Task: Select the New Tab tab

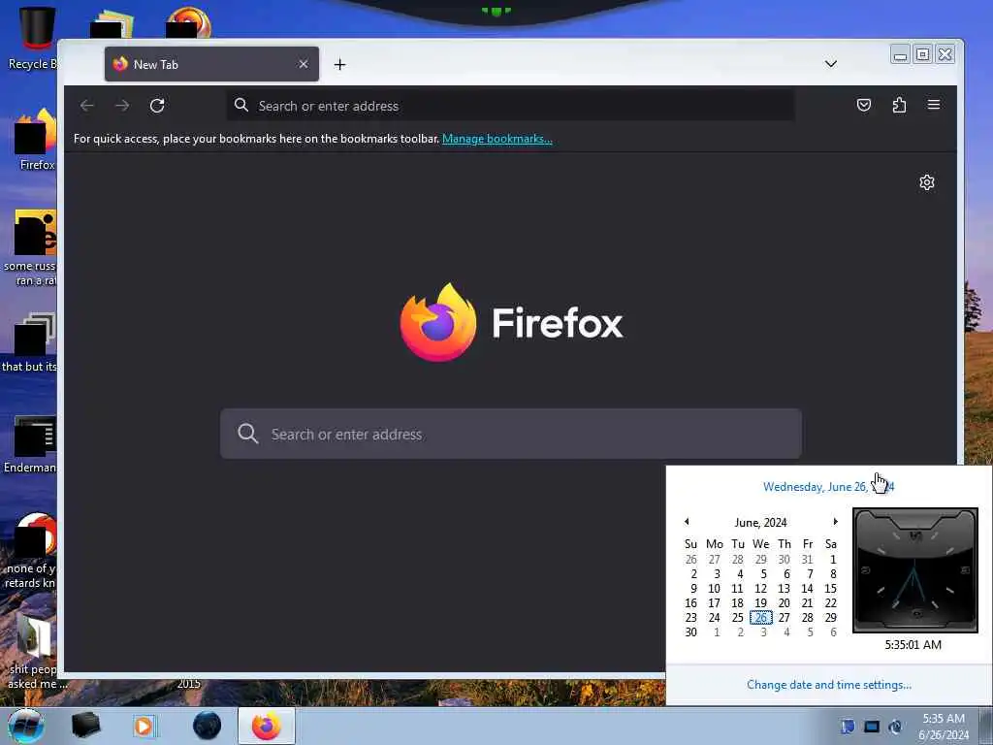Action: pos(211,64)
